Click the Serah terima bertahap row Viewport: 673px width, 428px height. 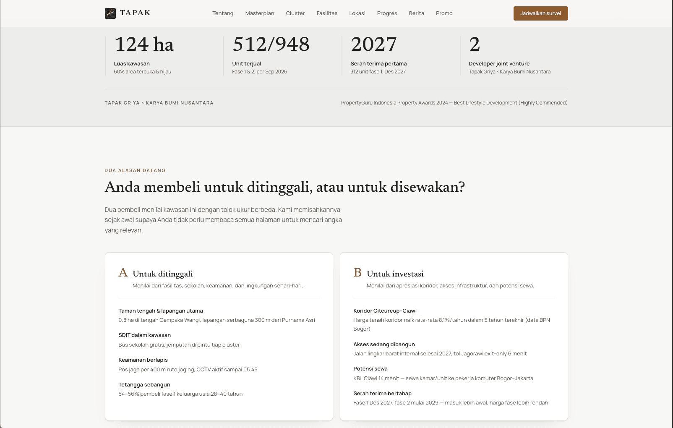coord(454,398)
